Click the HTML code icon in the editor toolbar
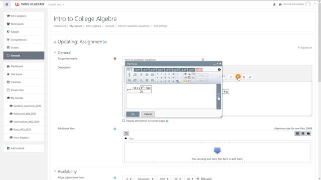The image size is (321, 180). pos(231,77)
